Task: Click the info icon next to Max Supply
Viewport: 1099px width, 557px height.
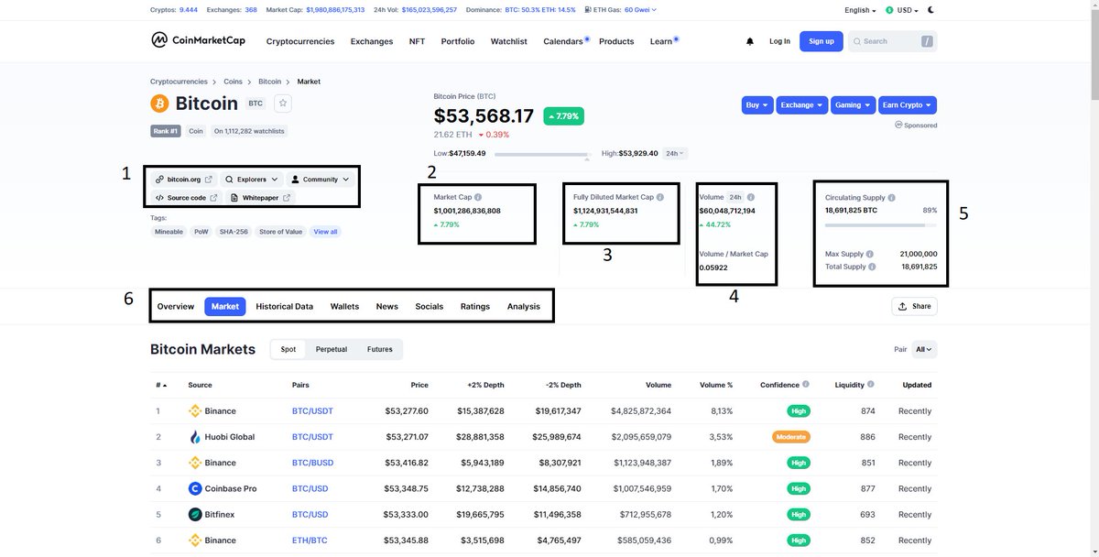Action: click(870, 254)
